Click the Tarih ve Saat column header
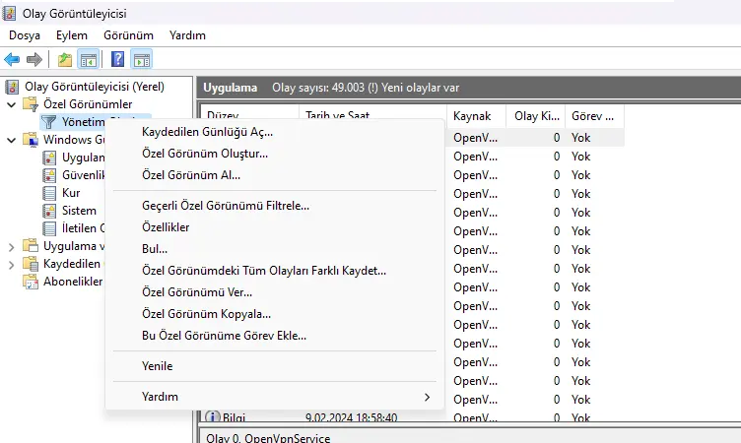The image size is (741, 443). pyautogui.click(x=372, y=112)
